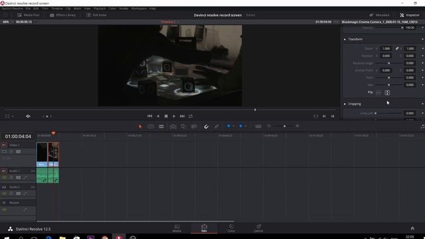
Task: Adjust the timeline zoom slider handle
Action: coord(284,126)
